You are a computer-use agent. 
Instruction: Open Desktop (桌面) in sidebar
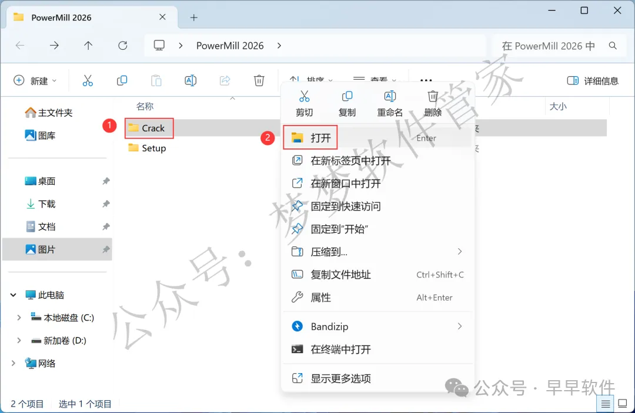tap(40, 181)
